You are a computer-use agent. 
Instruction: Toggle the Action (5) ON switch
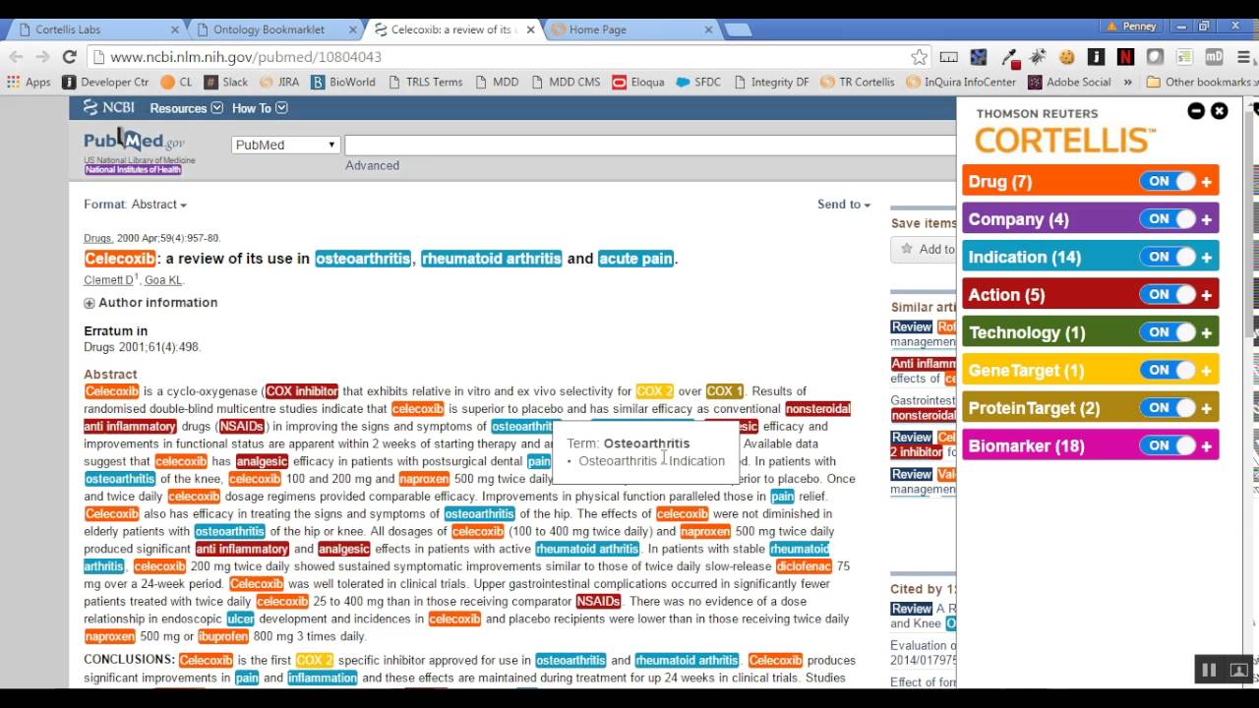(x=1168, y=294)
